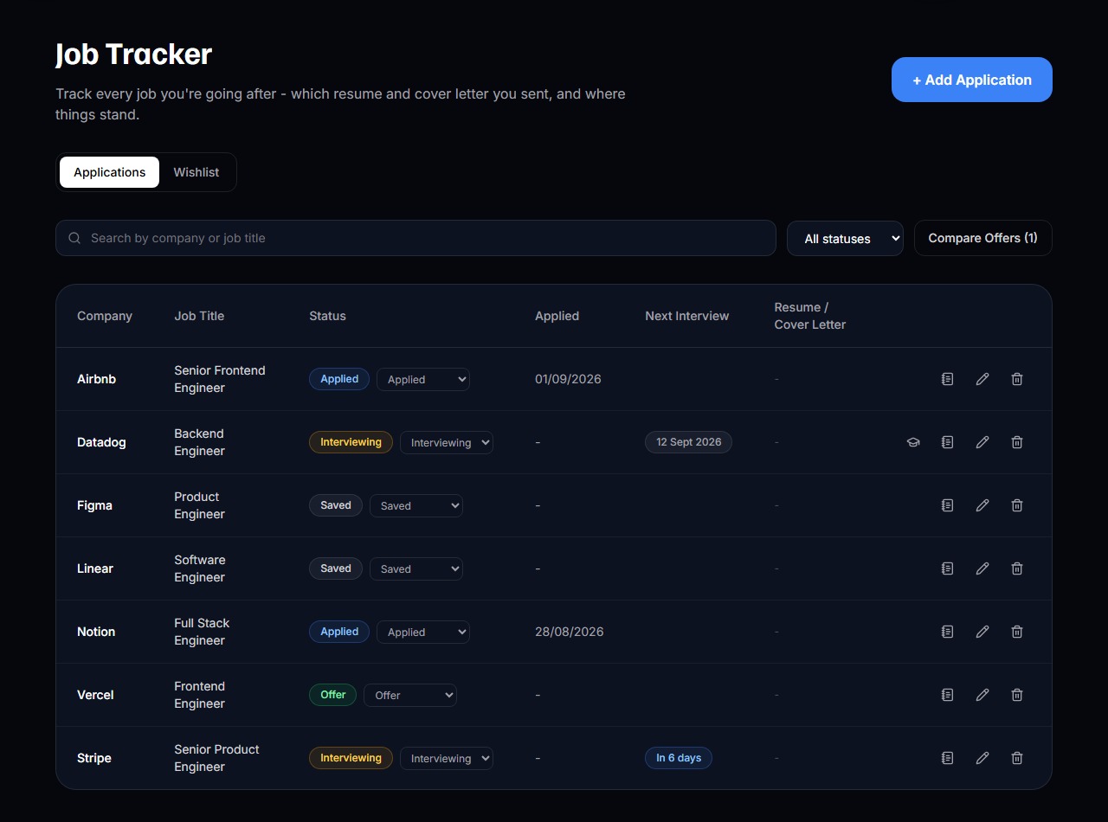This screenshot has height=822, width=1108.
Task: Open Notion status dropdown
Action: click(423, 632)
